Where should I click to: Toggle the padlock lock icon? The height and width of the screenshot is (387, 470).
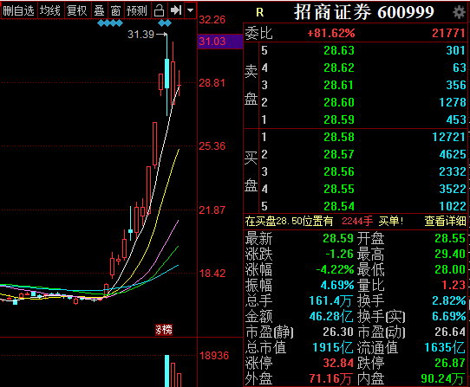pos(160,10)
